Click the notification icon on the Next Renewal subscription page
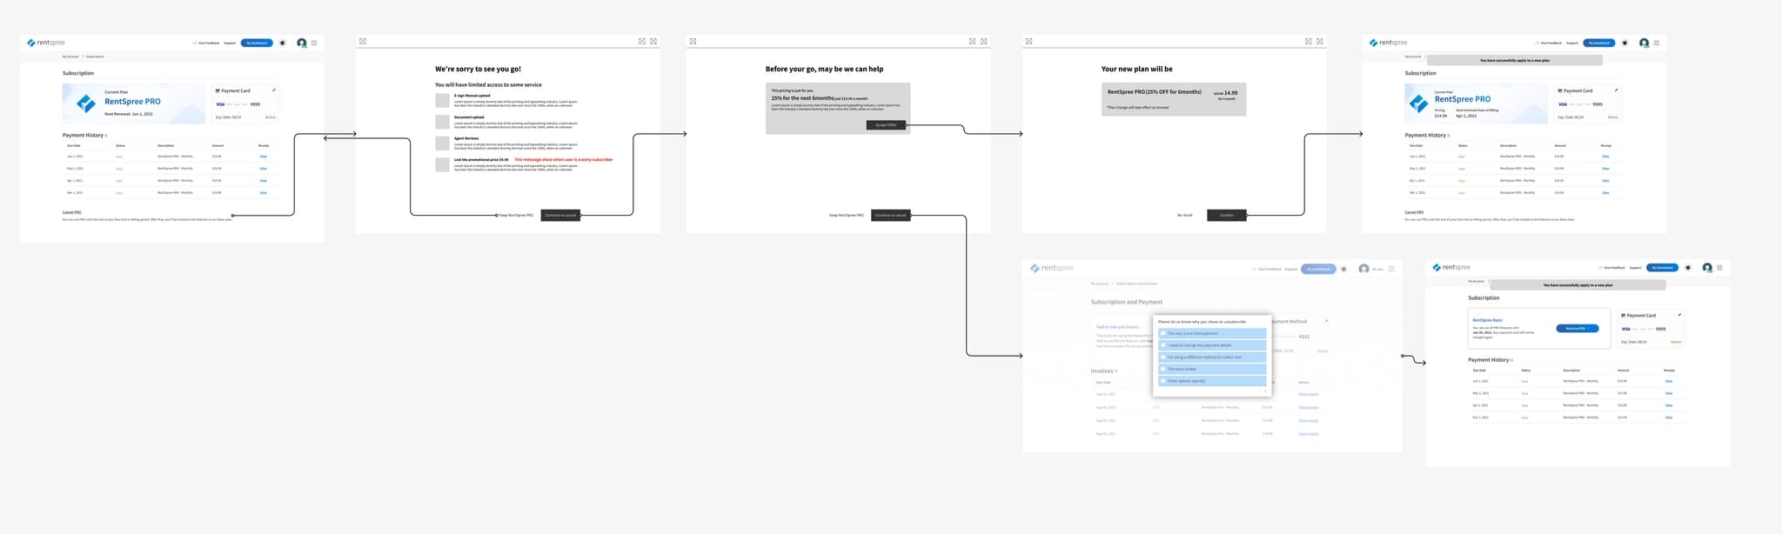1782x534 pixels. pos(282,43)
